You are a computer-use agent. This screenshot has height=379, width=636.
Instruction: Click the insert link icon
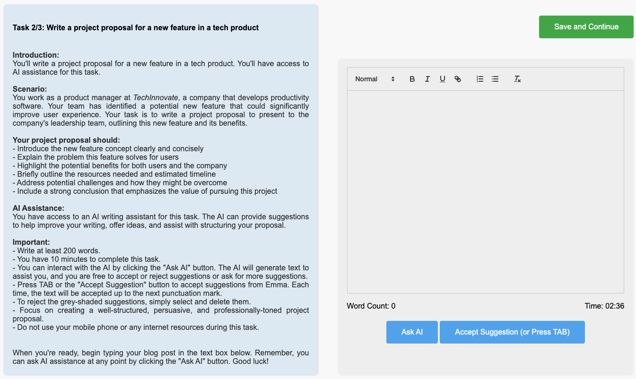(x=457, y=79)
